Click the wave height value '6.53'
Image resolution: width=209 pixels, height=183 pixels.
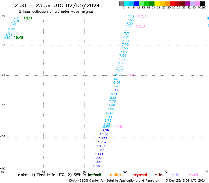[x=13, y=26]
